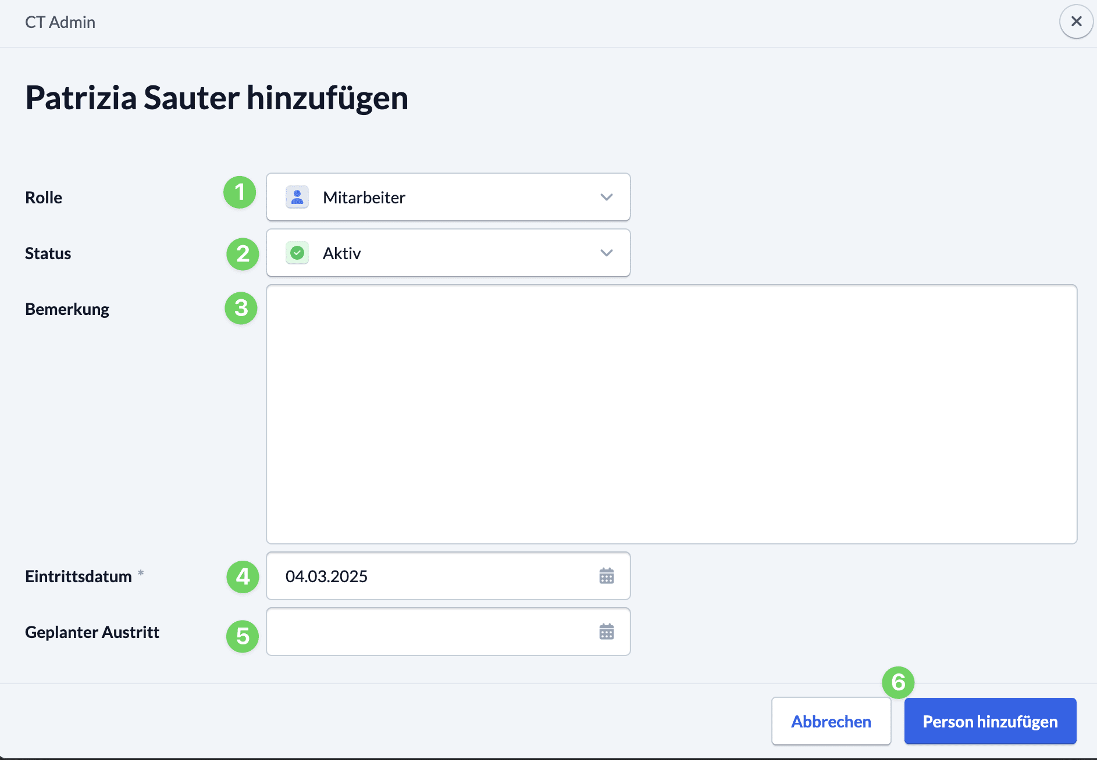
Task: Click the green badge numbered 5
Action: pyautogui.click(x=242, y=636)
